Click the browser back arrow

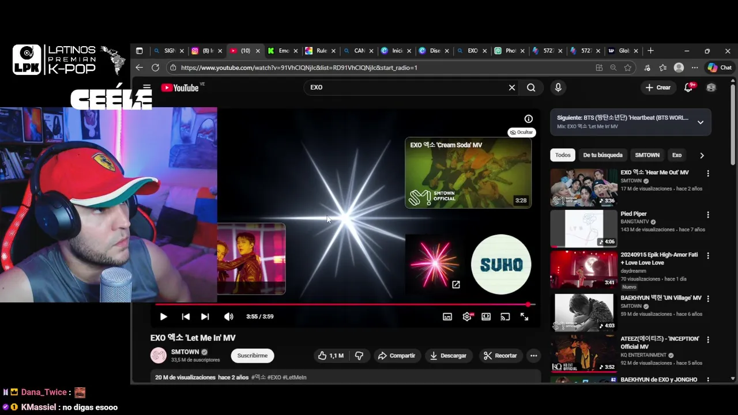[x=139, y=67]
